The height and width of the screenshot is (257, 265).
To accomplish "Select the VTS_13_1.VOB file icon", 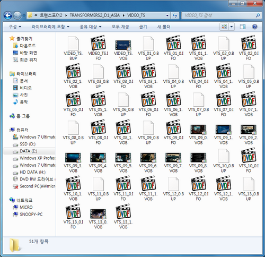I will click(x=123, y=212).
